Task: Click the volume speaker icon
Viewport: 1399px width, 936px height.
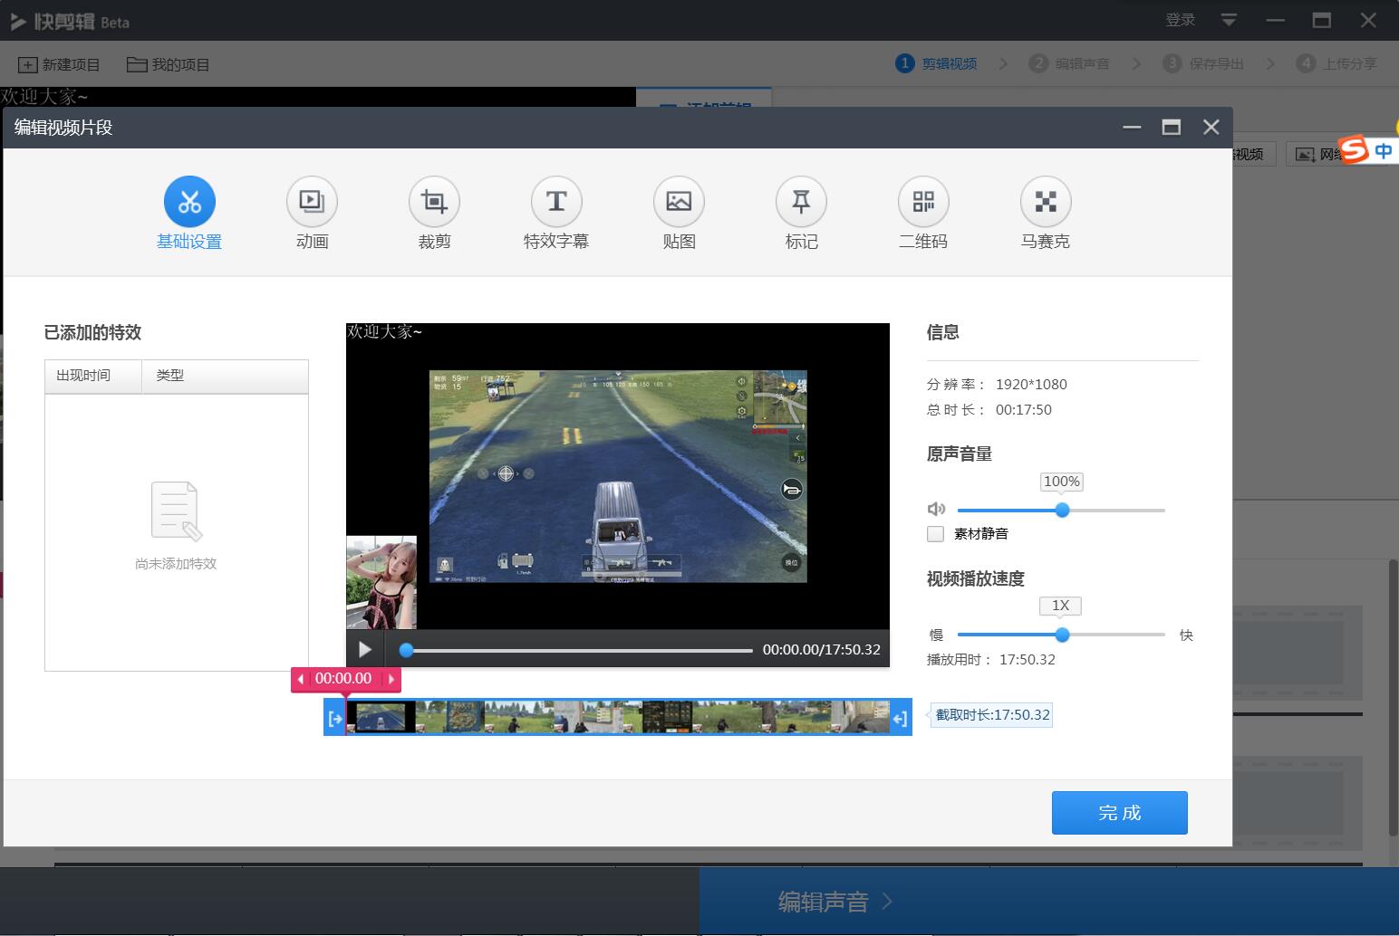Action: (936, 510)
